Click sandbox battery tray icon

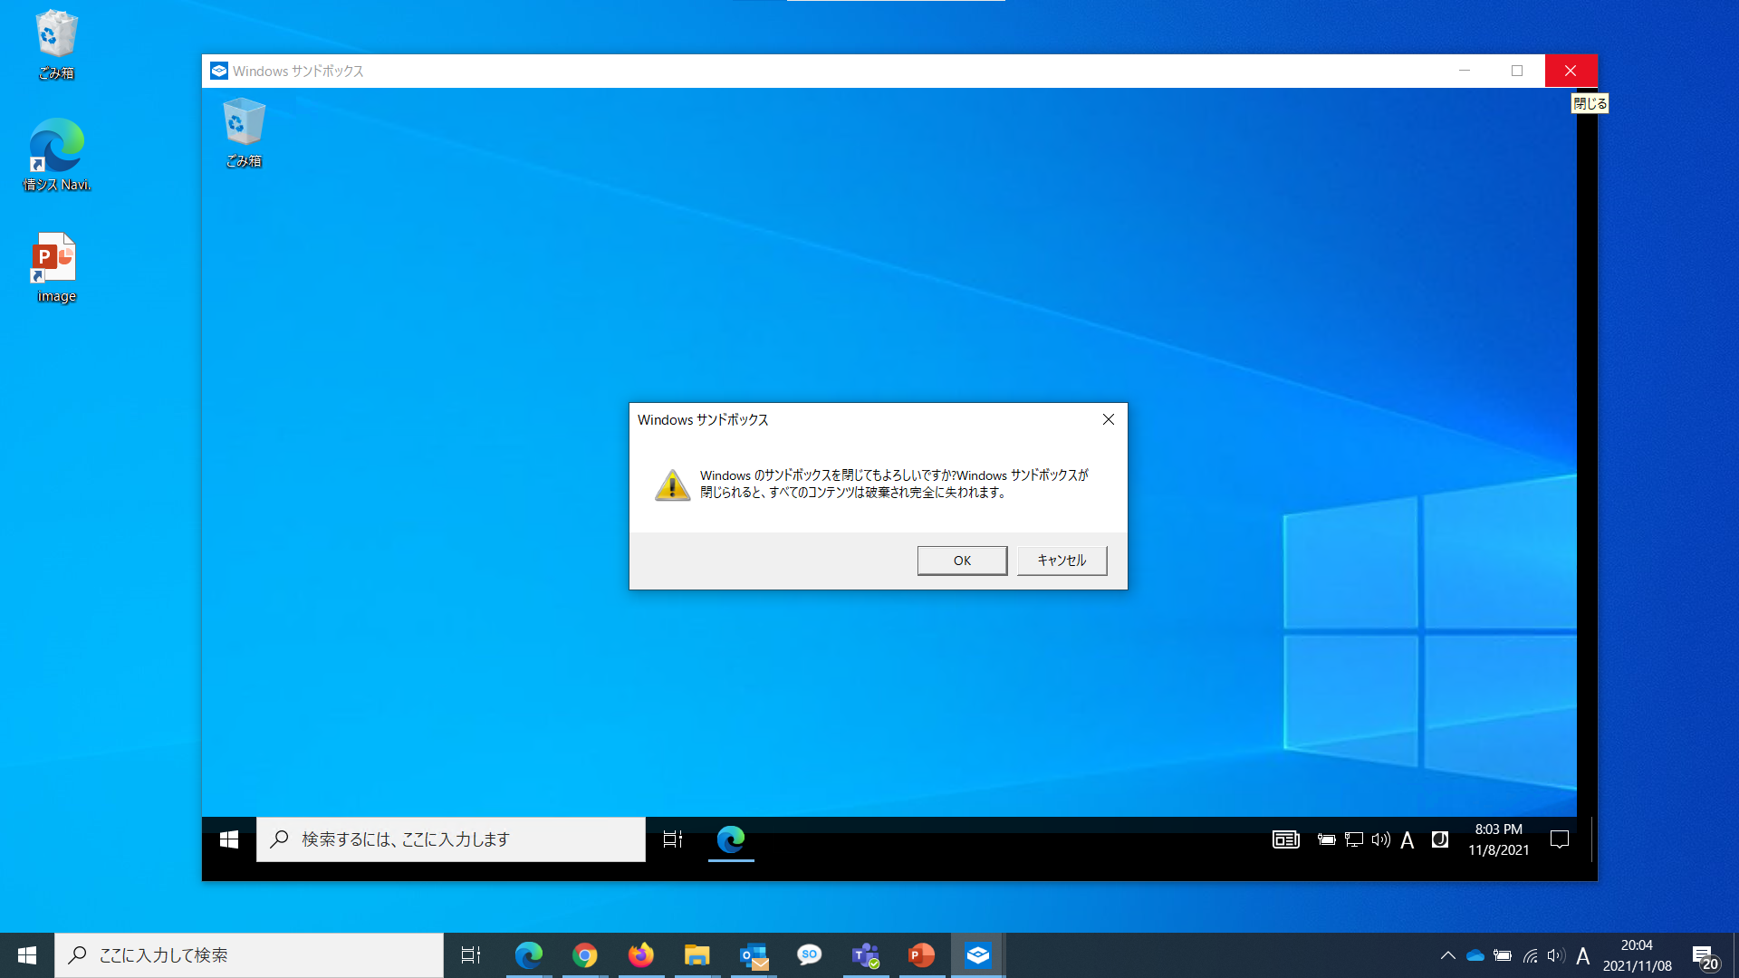(x=1327, y=839)
